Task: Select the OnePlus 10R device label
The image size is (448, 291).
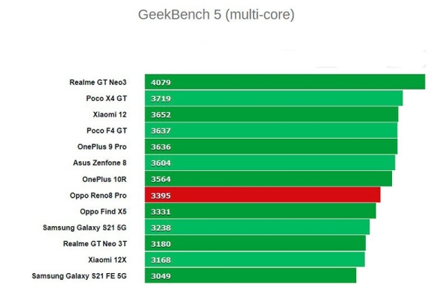Action: click(x=105, y=179)
